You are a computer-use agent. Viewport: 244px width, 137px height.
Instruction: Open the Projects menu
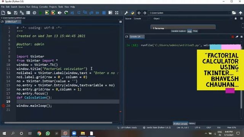tap(53, 7)
